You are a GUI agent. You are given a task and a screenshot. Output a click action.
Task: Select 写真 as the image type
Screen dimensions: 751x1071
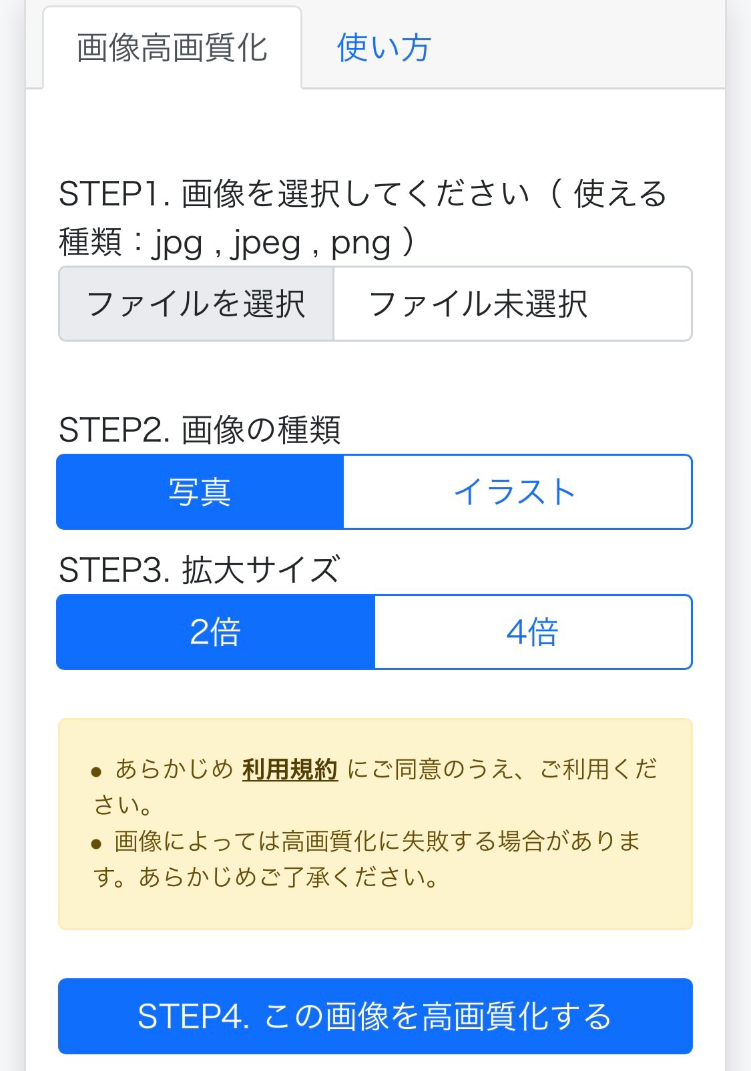coord(200,492)
